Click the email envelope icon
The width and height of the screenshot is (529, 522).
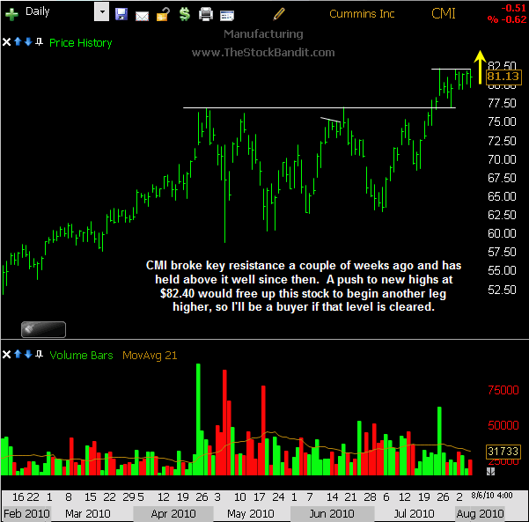pos(141,14)
